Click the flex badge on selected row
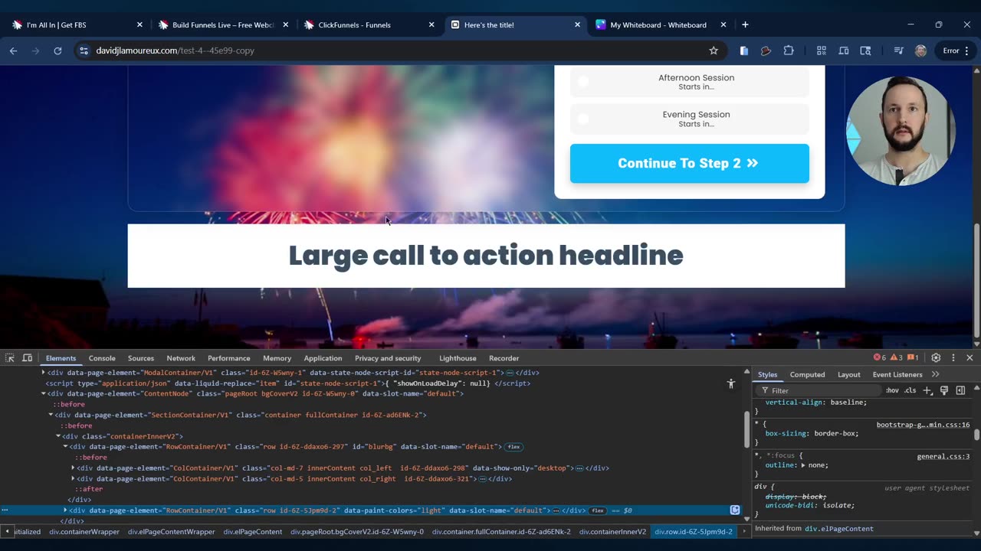 pos(598,510)
